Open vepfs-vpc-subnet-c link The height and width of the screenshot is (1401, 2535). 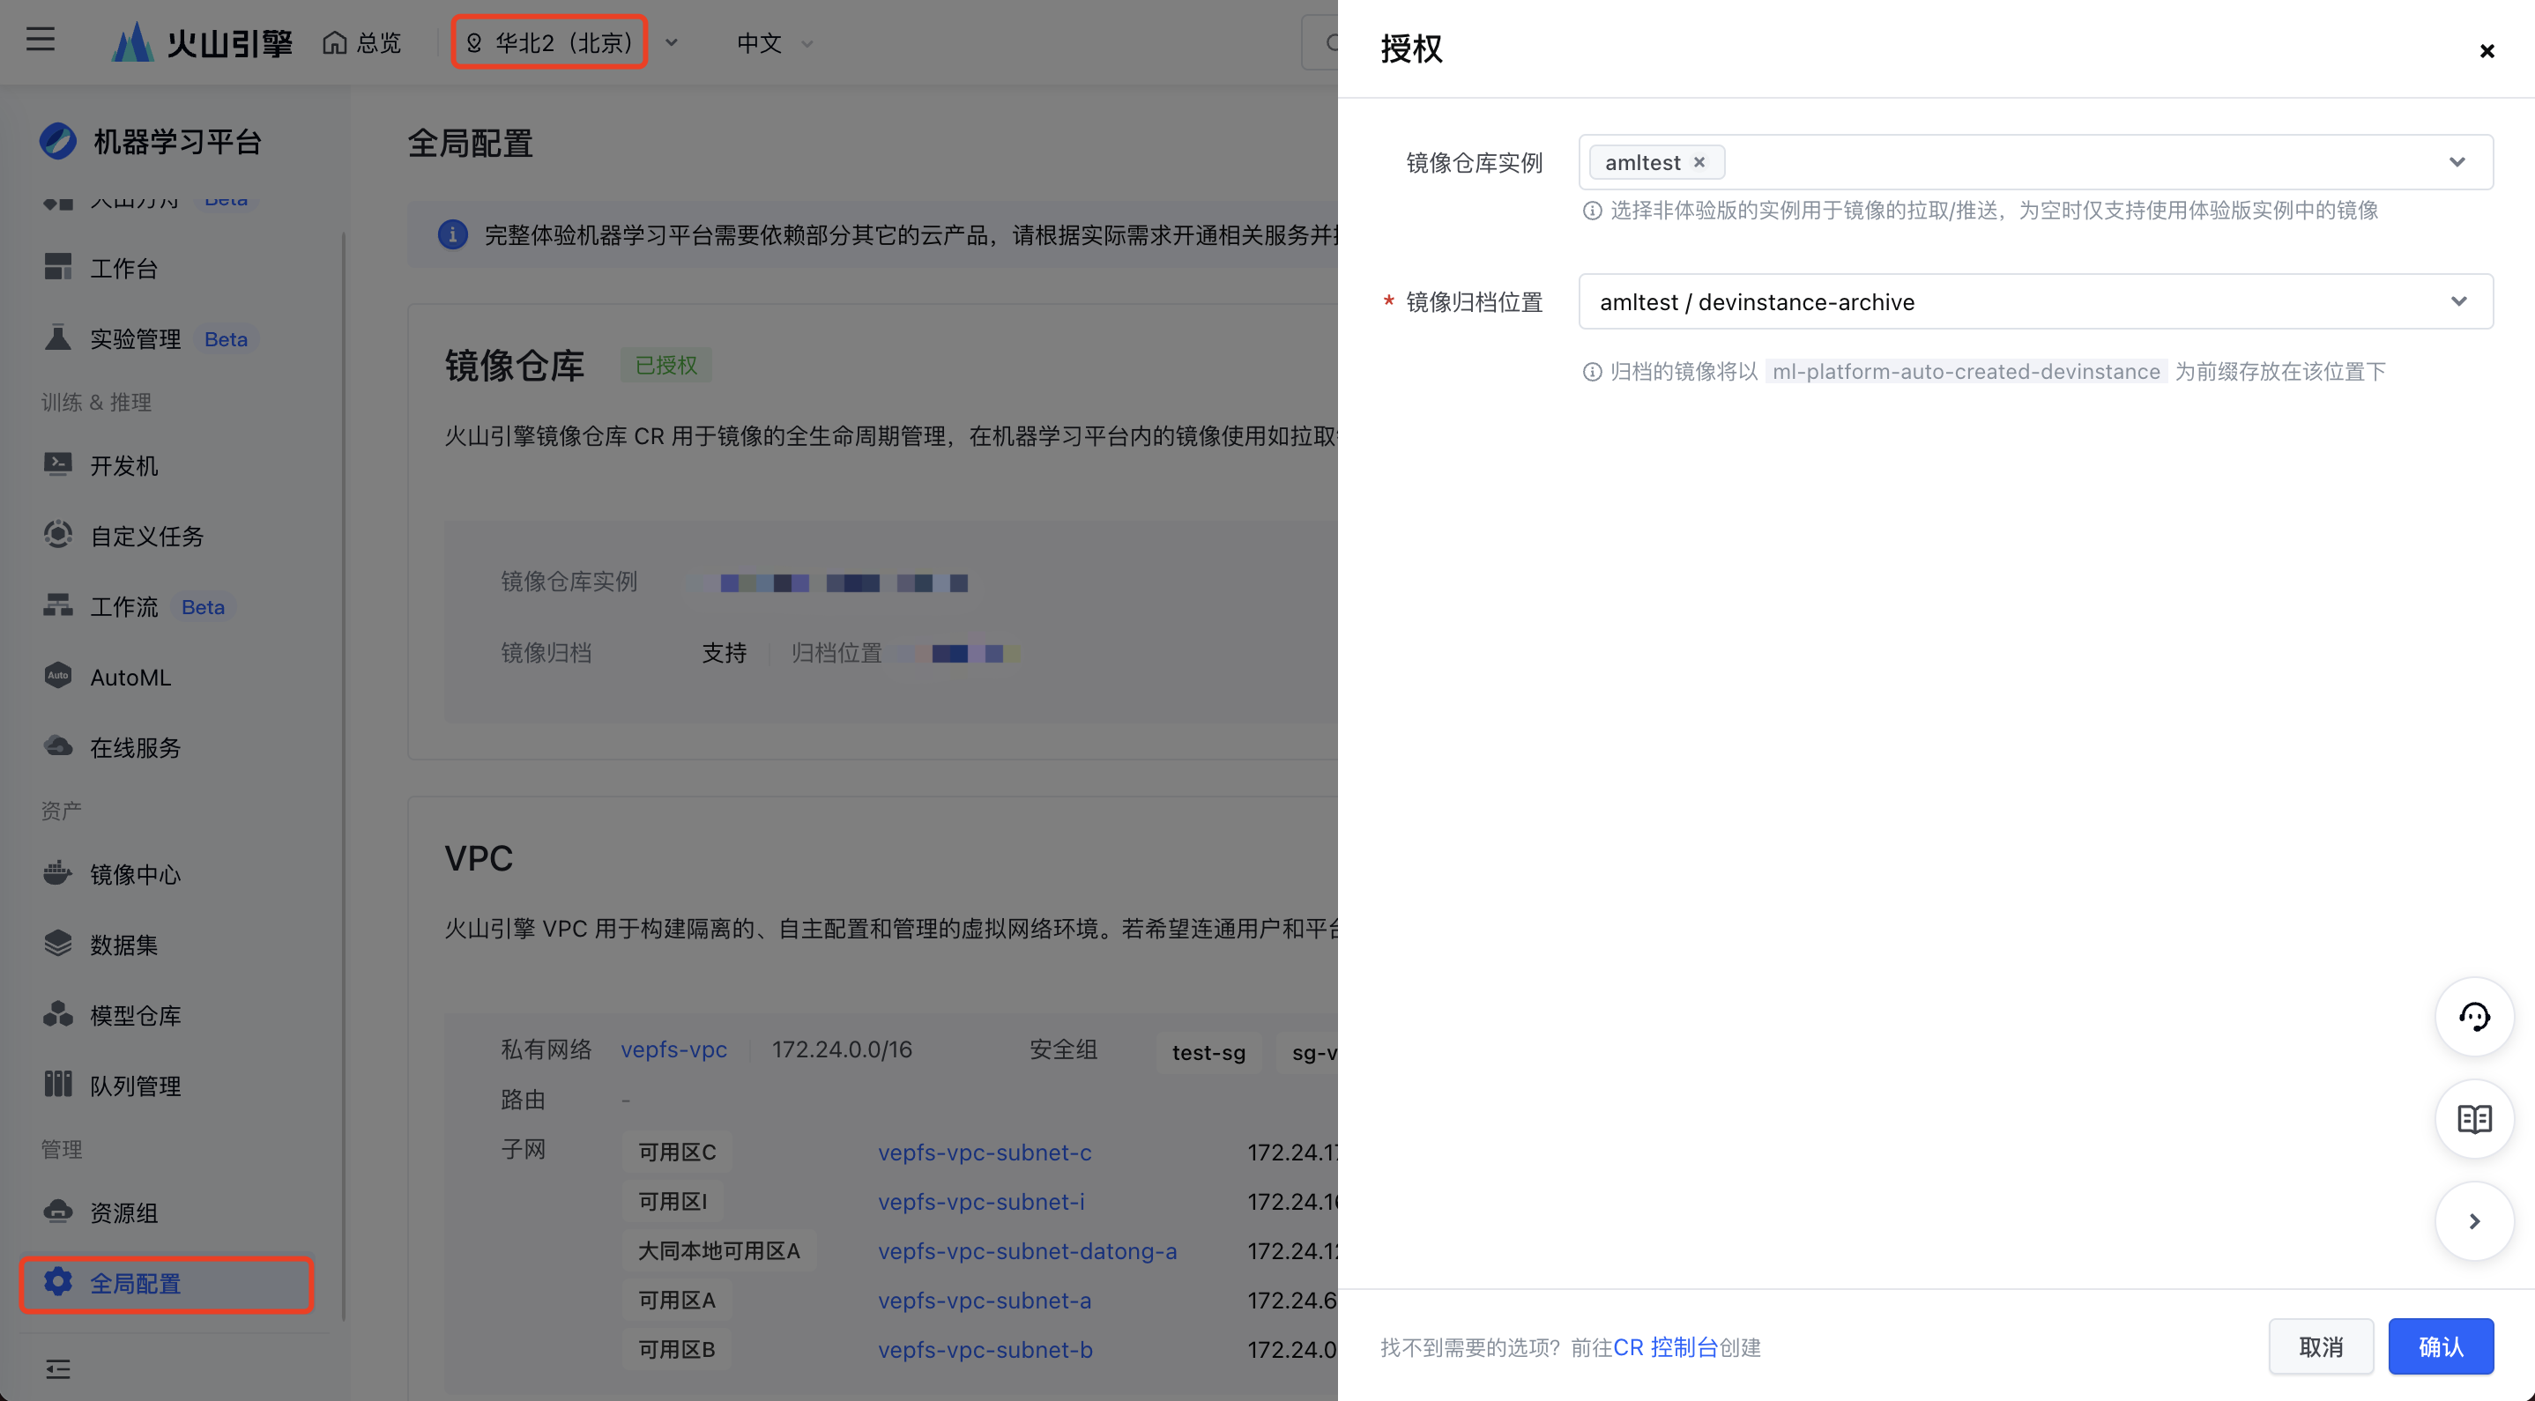point(984,1153)
